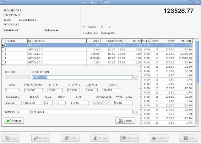Click the PRECIO TARIFA field showing 100.000
The height and width of the screenshot is (144, 201).
point(34,90)
